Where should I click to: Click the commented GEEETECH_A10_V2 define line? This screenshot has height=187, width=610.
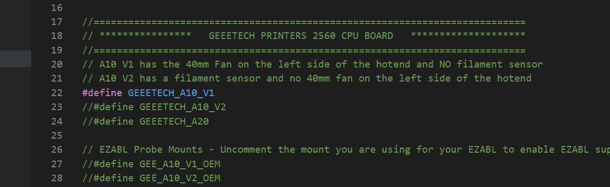click(x=154, y=108)
